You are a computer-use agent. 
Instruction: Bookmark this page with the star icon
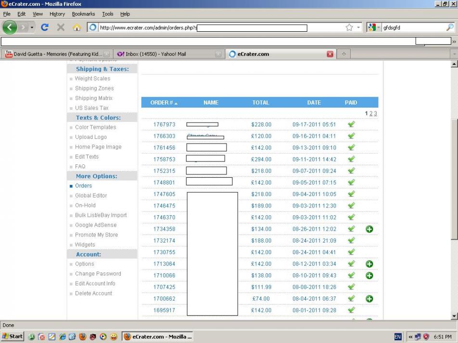click(349, 27)
